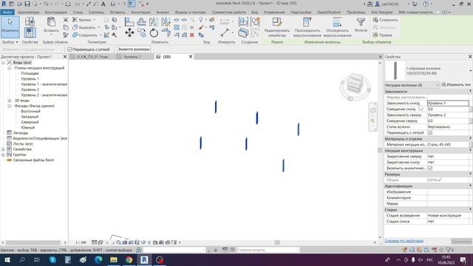The height and width of the screenshot is (266, 473).
Task: Switch to 'Уровень 1' view tab
Action: [132, 57]
